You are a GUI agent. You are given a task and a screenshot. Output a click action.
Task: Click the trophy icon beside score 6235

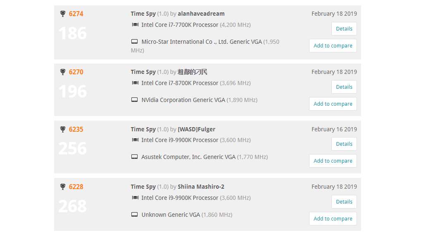[x=63, y=129]
